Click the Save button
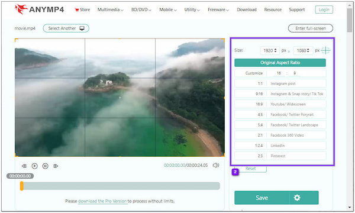The width and height of the screenshot is (355, 213). pyautogui.click(x=262, y=198)
